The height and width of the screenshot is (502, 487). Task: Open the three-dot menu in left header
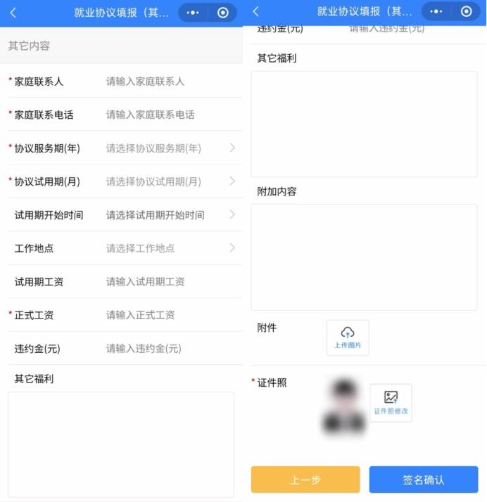(193, 13)
